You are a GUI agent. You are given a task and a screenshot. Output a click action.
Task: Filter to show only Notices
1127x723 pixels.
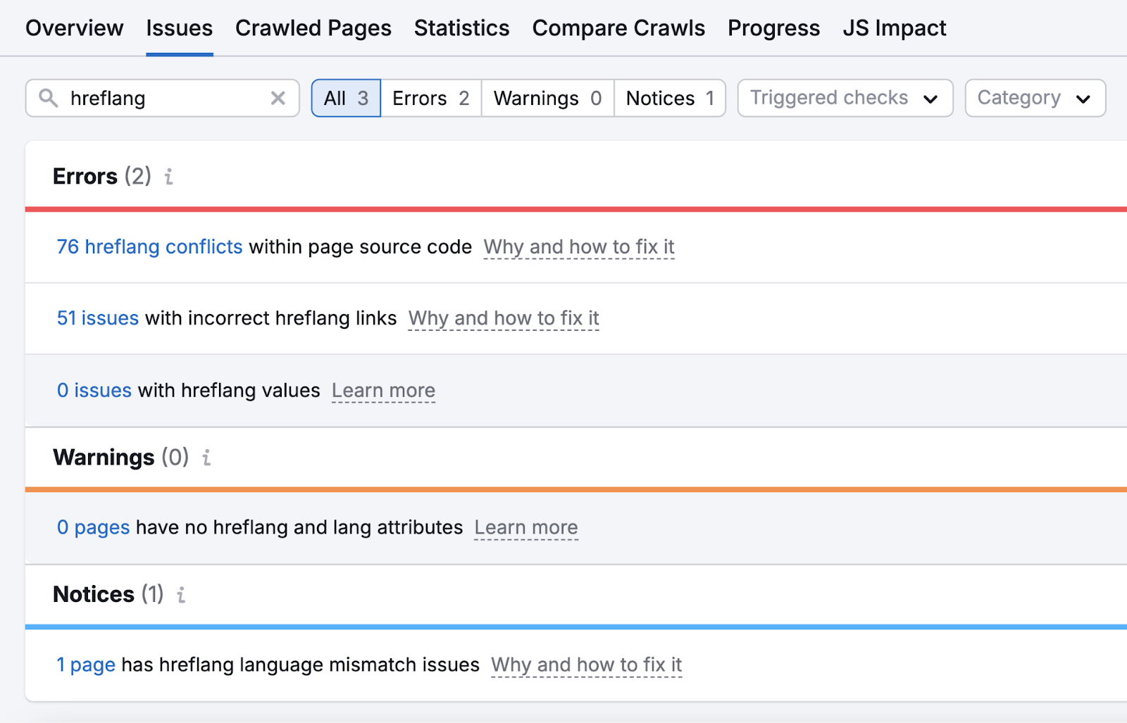pyautogui.click(x=669, y=98)
